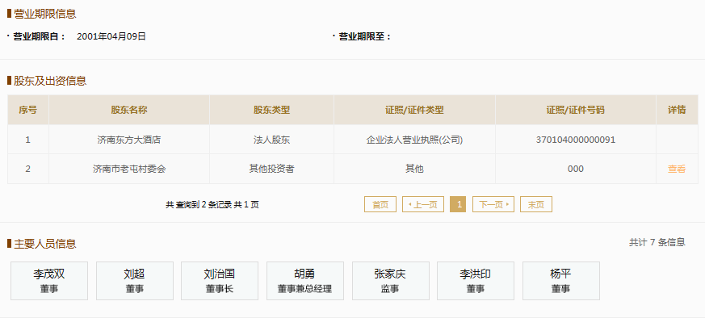705x318 pixels.
Task: Jump to 末页 last page
Action: click(x=536, y=204)
